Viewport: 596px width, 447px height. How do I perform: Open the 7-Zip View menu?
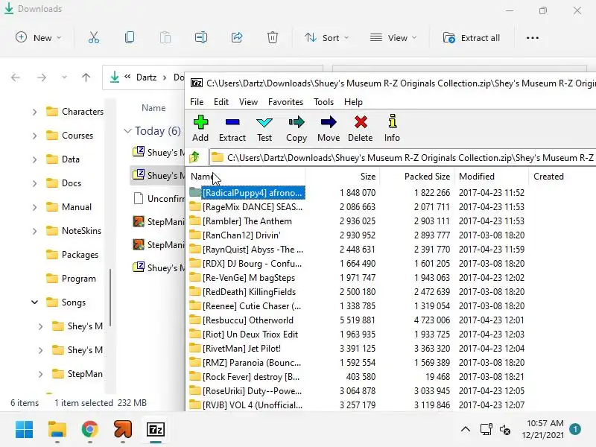tap(248, 102)
